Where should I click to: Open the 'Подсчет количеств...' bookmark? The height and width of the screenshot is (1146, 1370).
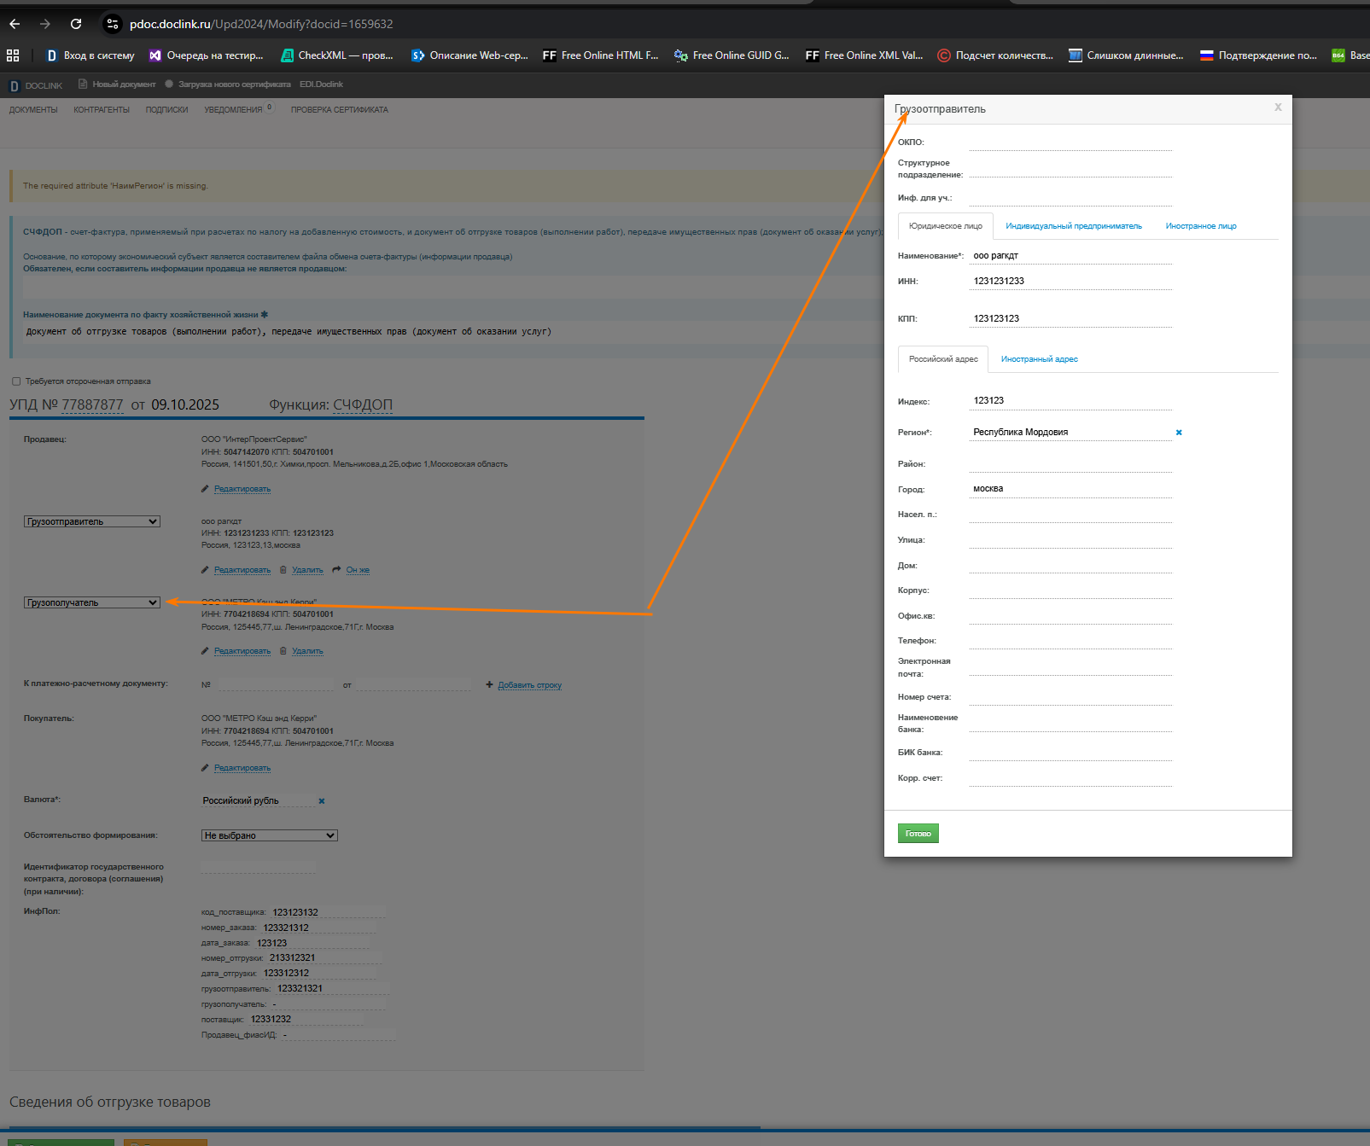click(x=995, y=55)
